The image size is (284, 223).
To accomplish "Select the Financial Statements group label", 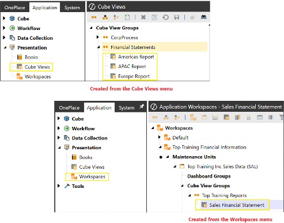I will (x=133, y=47).
